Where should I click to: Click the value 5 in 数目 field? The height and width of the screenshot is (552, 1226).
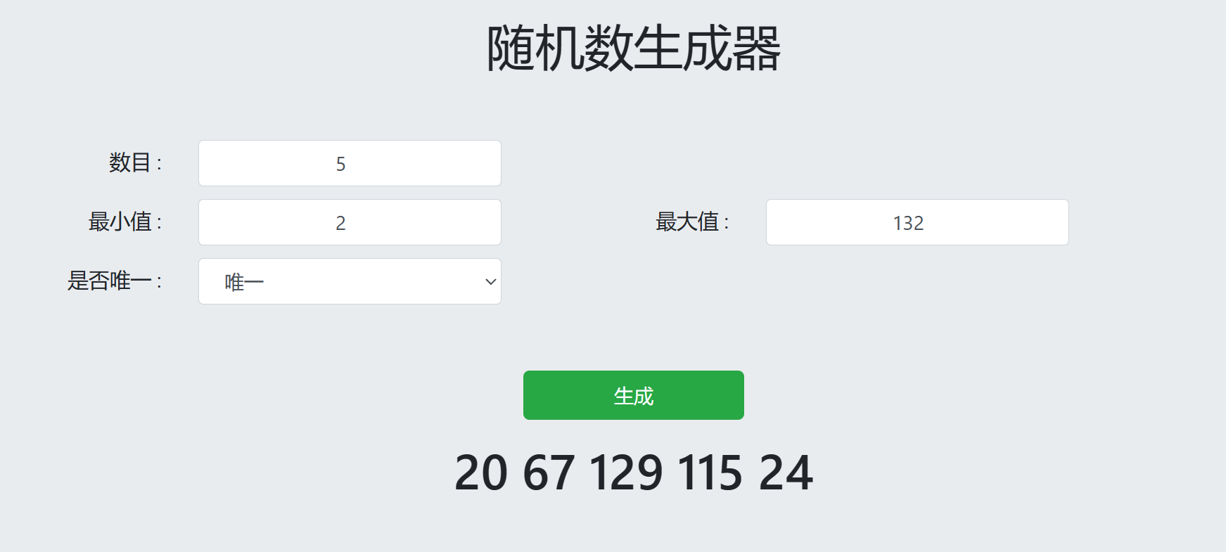[340, 165]
